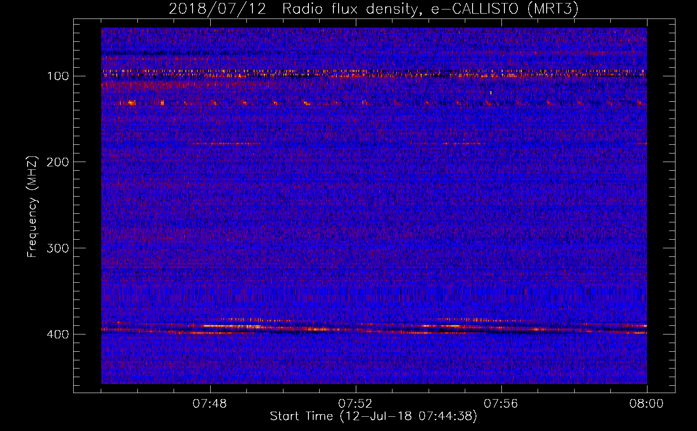Click the 07:56 time tick label
The width and height of the screenshot is (697, 431).
point(501,404)
